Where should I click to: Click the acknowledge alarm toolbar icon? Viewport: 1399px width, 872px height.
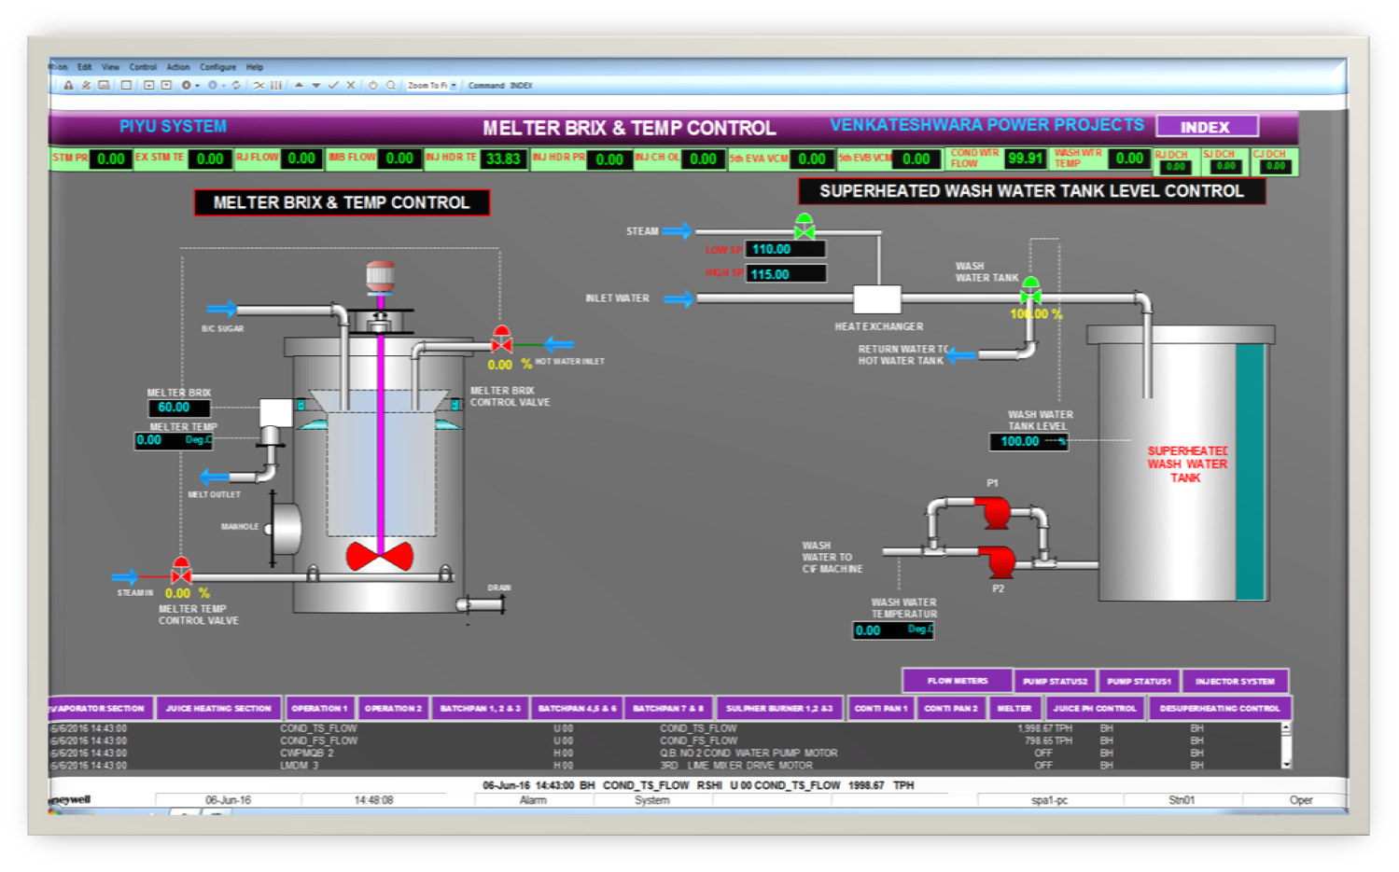tap(86, 85)
